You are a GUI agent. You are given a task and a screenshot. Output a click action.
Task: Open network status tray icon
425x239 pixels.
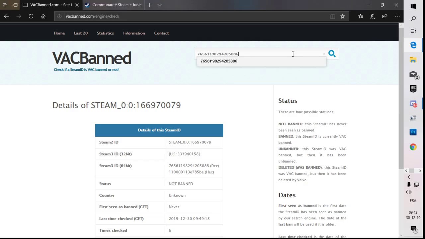416,185
